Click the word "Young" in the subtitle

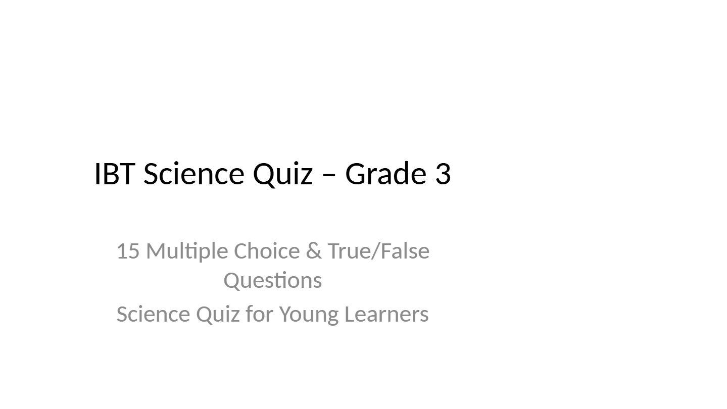pyautogui.click(x=309, y=314)
